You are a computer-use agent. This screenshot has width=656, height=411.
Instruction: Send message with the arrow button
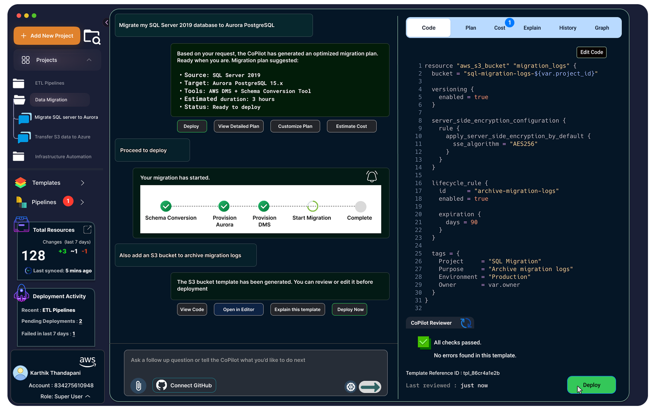click(x=370, y=387)
